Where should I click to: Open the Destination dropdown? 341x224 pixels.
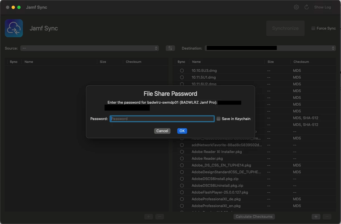[x=270, y=48]
